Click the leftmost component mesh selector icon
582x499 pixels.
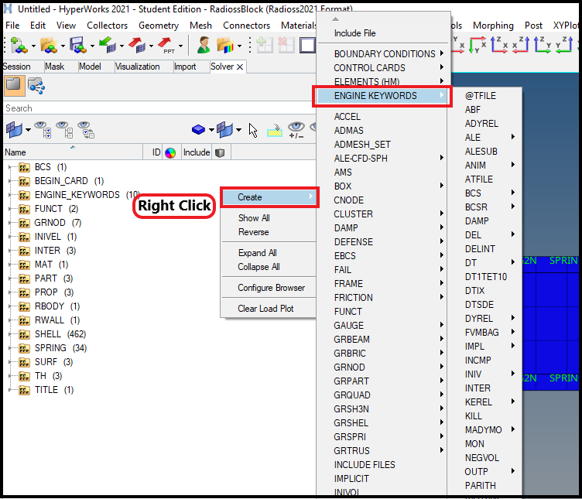15,130
